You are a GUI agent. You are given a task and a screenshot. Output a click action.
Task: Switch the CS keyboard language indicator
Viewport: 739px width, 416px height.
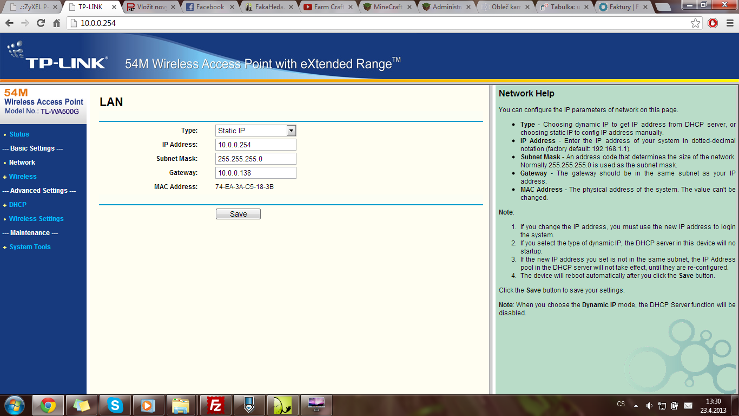(x=621, y=404)
